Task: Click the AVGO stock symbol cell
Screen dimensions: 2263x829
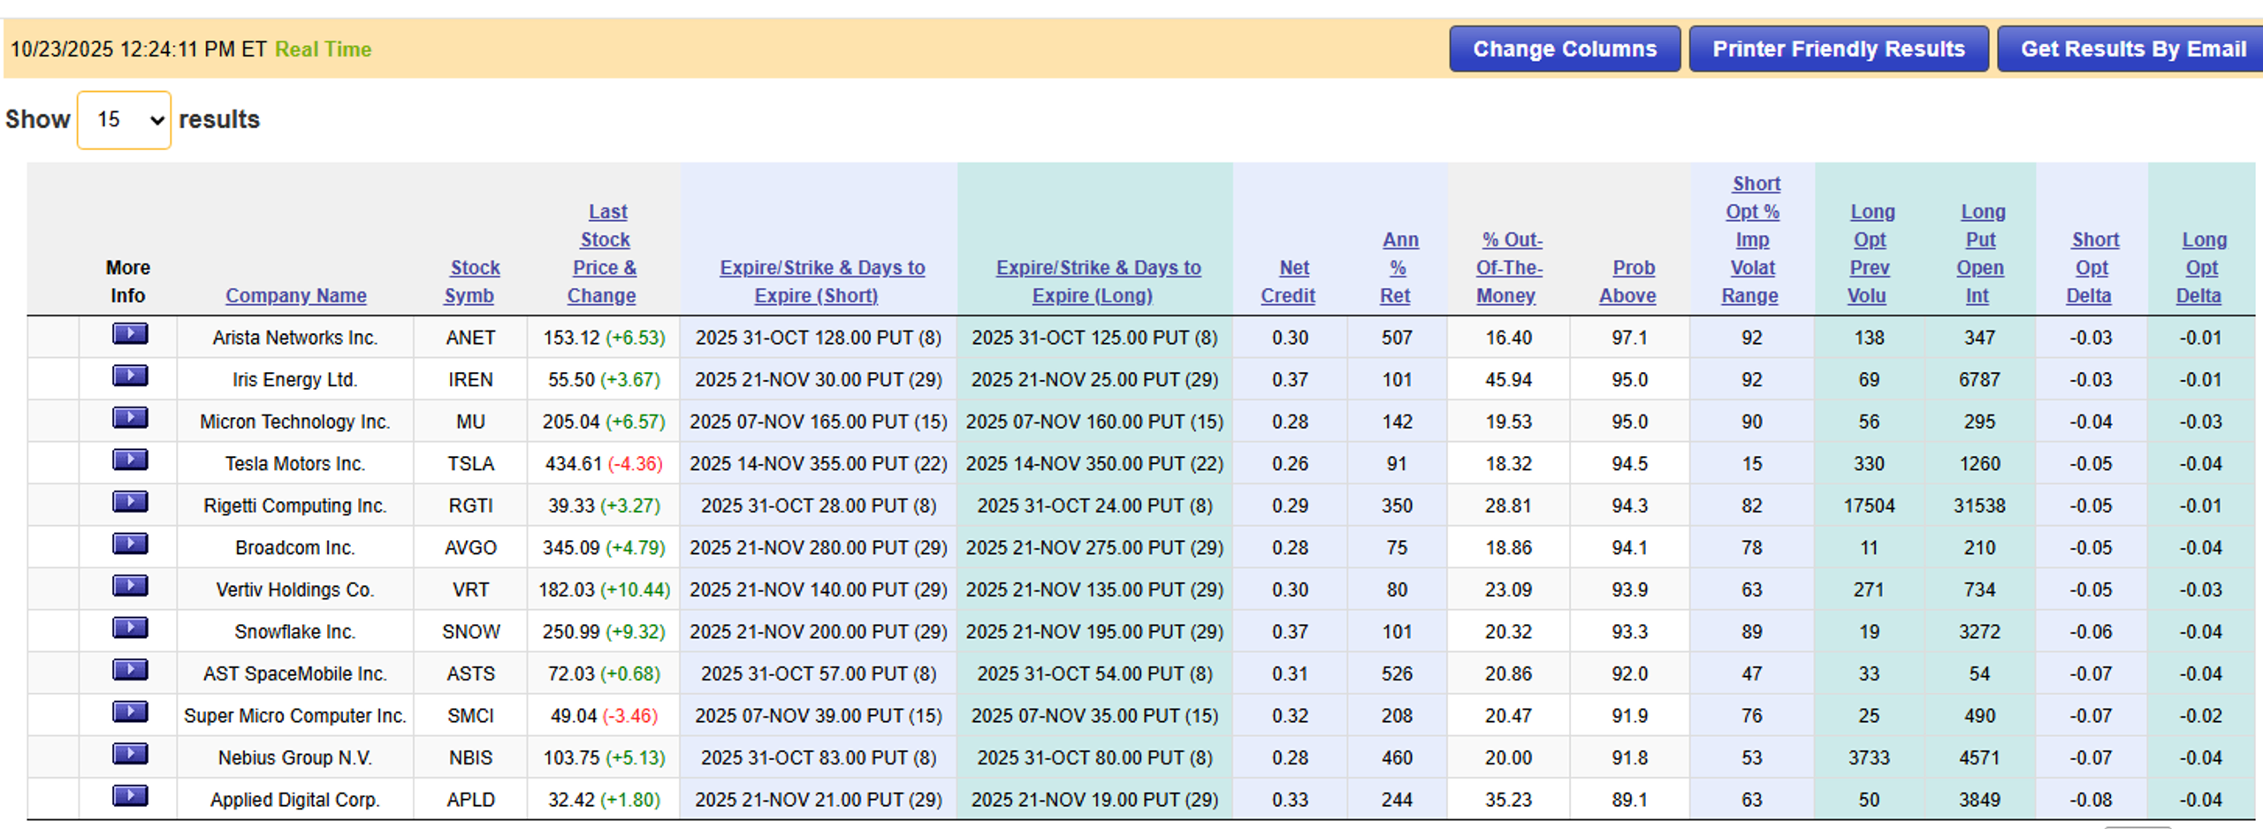Action: point(470,548)
